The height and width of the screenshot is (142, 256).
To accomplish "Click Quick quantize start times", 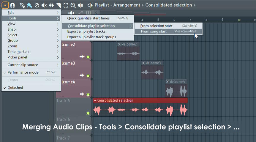I will click(88, 18).
